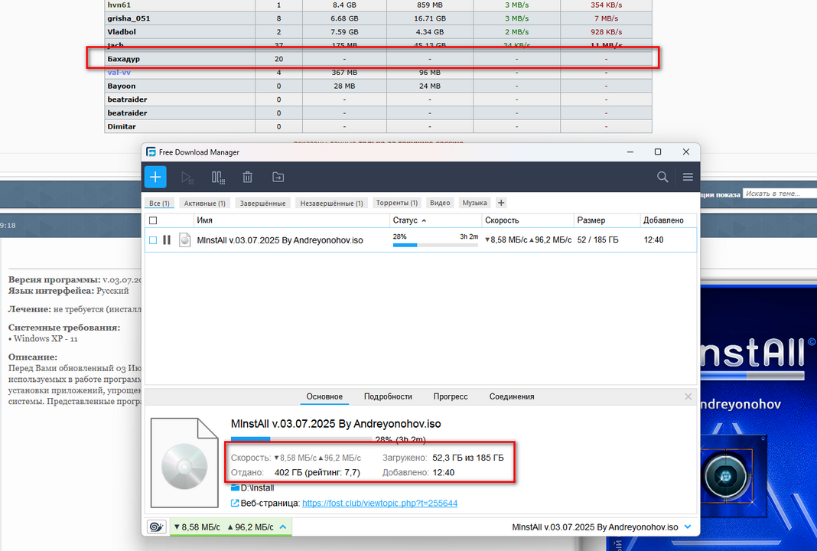
Task: Pause the MInstAll download via row pause icon
Action: [167, 240]
